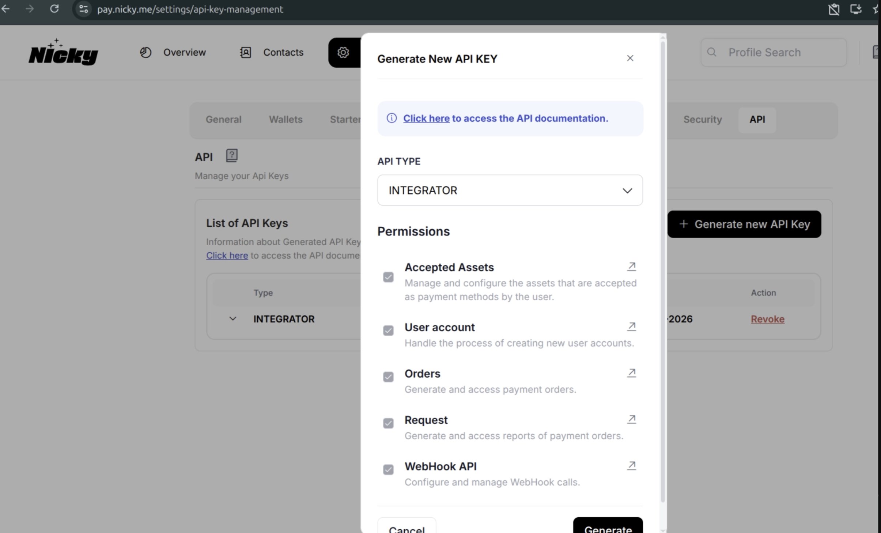Select the API tab

pyautogui.click(x=757, y=120)
